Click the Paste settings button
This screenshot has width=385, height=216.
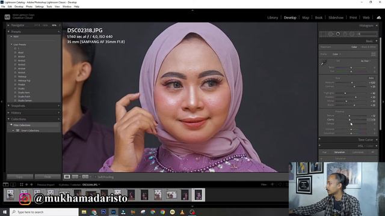point(48,176)
